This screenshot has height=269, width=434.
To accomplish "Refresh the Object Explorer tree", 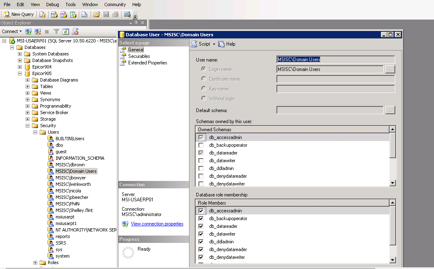I will (66, 31).
